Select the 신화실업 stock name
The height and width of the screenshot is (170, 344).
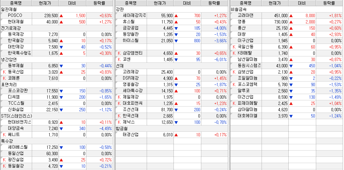(16, 109)
